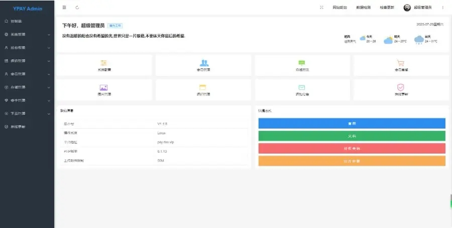This screenshot has width=452, height=228.
Task: Open the three-dot more options menu
Action: 442,8
